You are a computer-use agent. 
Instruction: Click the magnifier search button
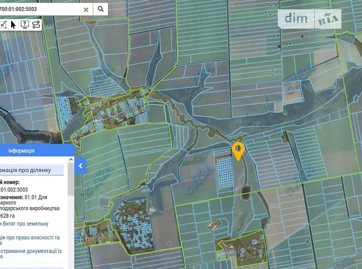(x=101, y=9)
